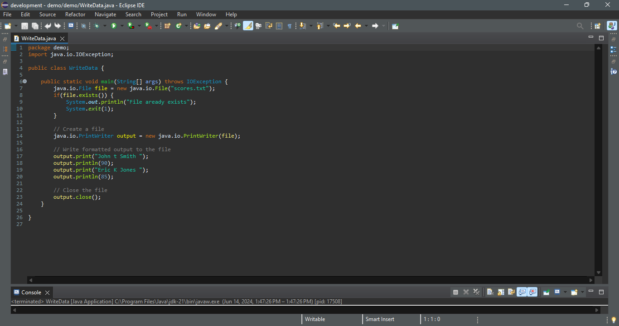Viewport: 619px width, 326px height.
Task: Collapse the main method fold marker
Action: pos(25,81)
